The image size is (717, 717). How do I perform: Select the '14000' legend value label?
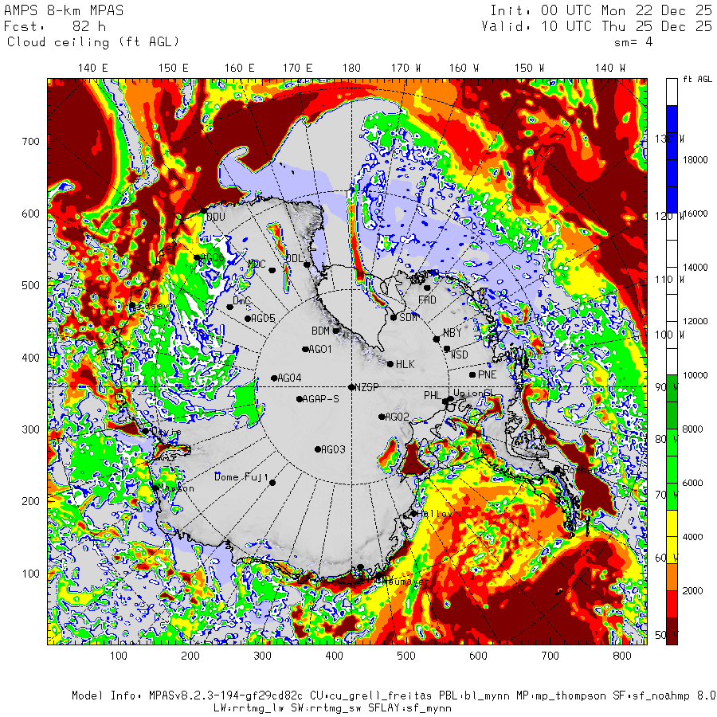click(695, 268)
